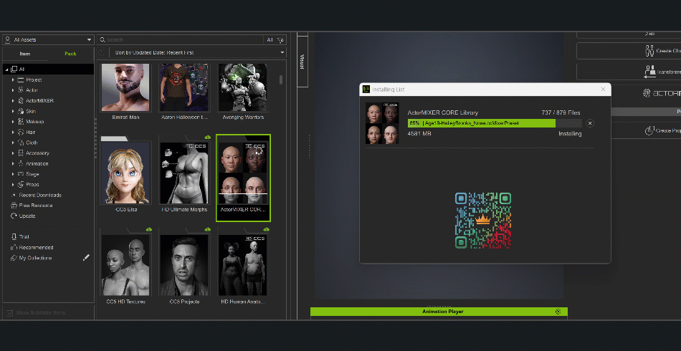
Task: Select the Cloth category icon
Action: 20,143
